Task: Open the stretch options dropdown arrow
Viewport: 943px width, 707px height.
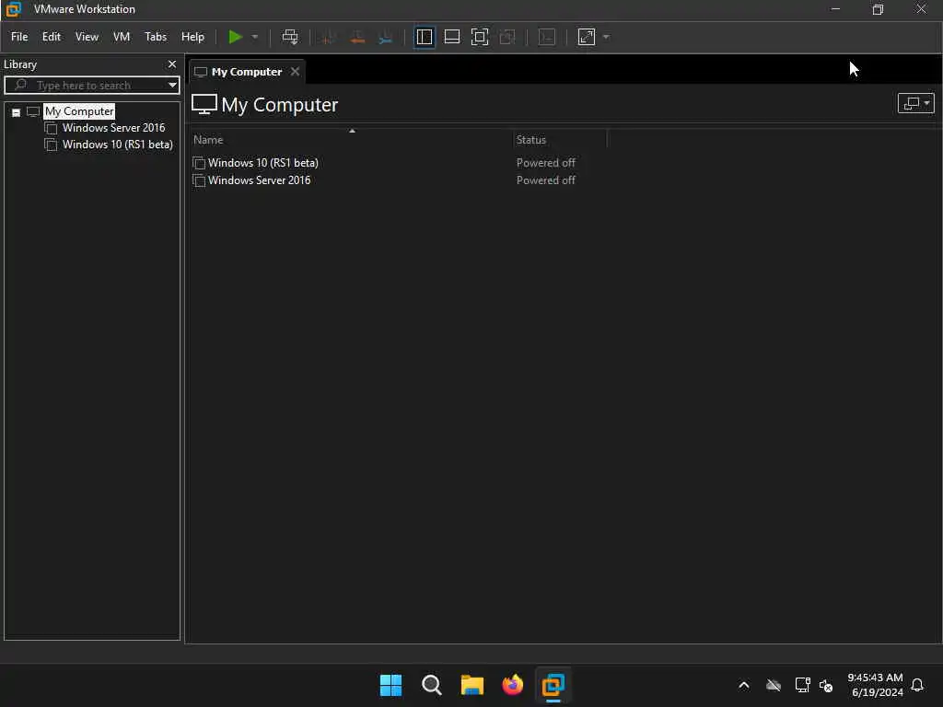Action: [x=606, y=37]
